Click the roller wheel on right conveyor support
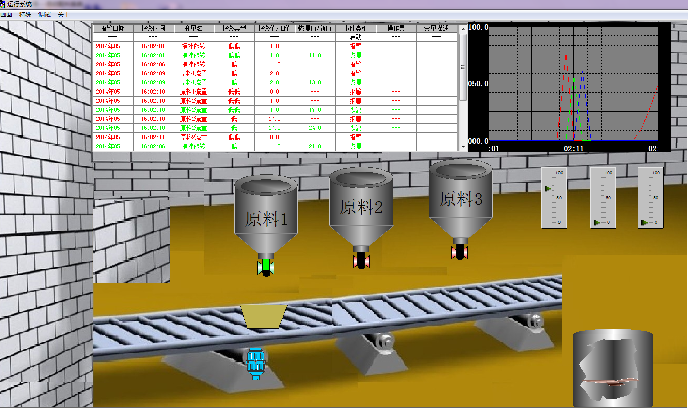 pyautogui.click(x=534, y=321)
